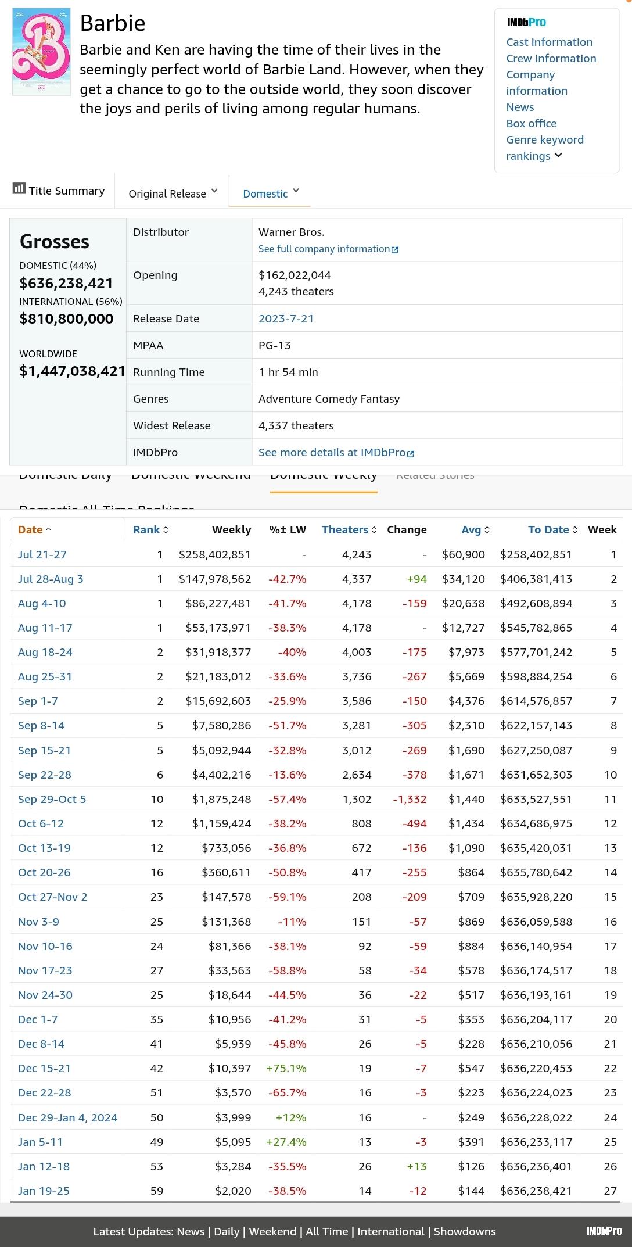Open the Dec 15-21 week link

click(x=44, y=1068)
